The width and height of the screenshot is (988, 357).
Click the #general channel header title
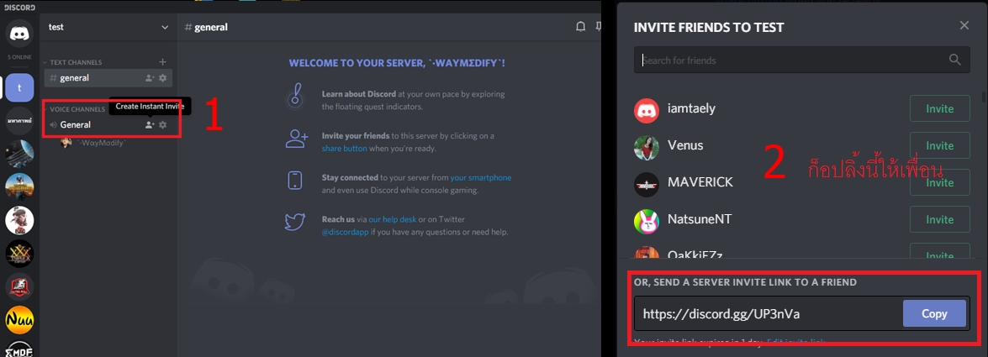[x=206, y=27]
